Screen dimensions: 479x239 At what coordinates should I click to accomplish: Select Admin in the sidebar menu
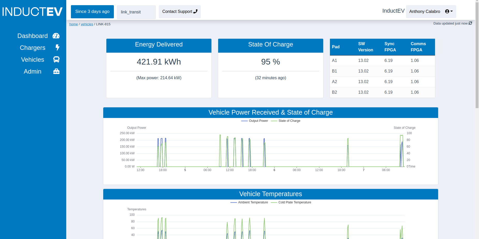pyautogui.click(x=32, y=71)
